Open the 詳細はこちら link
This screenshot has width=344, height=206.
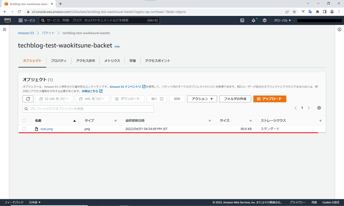[92, 91]
